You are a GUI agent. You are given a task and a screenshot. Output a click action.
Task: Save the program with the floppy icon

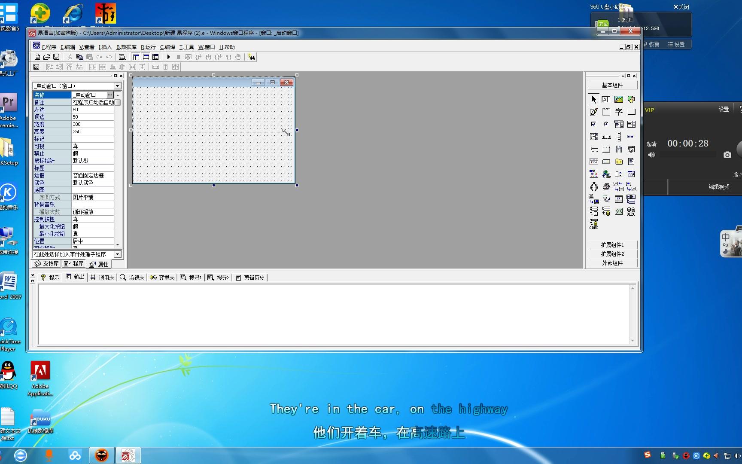(x=56, y=57)
